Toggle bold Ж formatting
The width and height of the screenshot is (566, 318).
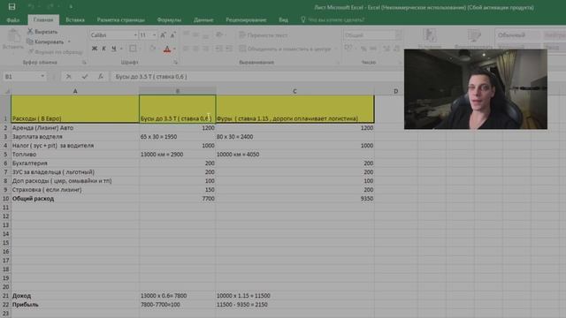95,49
